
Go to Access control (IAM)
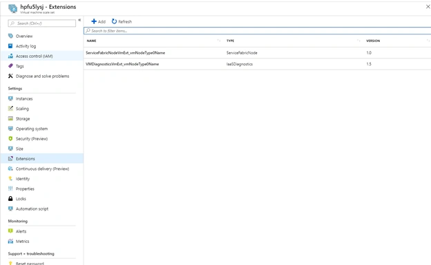pos(34,56)
